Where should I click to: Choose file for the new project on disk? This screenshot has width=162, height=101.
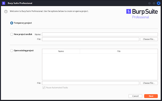149,39
